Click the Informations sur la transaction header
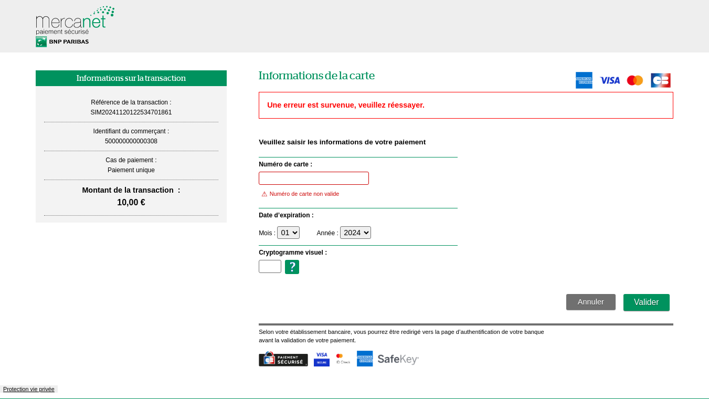Screen dimensions: 709x399 pos(131,78)
